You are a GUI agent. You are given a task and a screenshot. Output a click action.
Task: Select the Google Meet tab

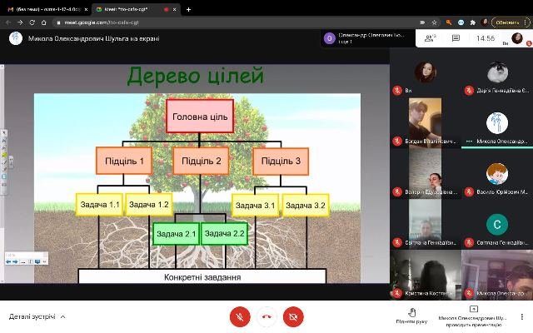click(135, 9)
